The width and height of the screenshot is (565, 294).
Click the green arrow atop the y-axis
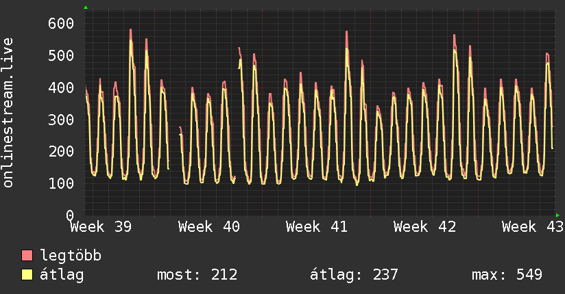(86, 8)
